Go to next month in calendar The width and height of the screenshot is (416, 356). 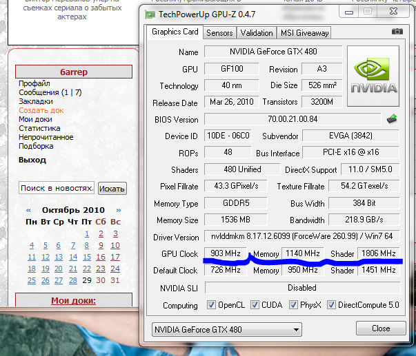coord(119,210)
